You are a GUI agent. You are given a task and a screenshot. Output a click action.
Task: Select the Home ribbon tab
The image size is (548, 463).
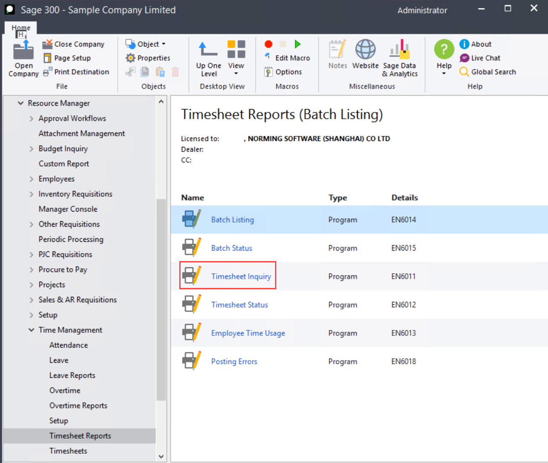click(x=21, y=28)
